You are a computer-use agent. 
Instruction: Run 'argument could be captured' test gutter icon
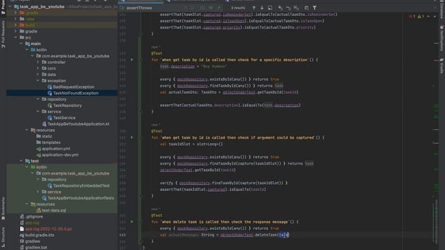[131, 137]
